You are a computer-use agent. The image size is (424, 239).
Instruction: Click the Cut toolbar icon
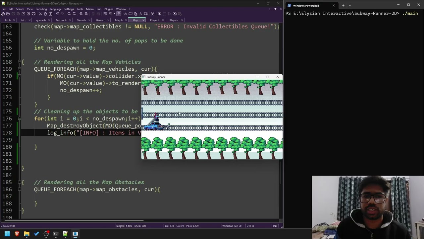pyautogui.click(x=40, y=14)
